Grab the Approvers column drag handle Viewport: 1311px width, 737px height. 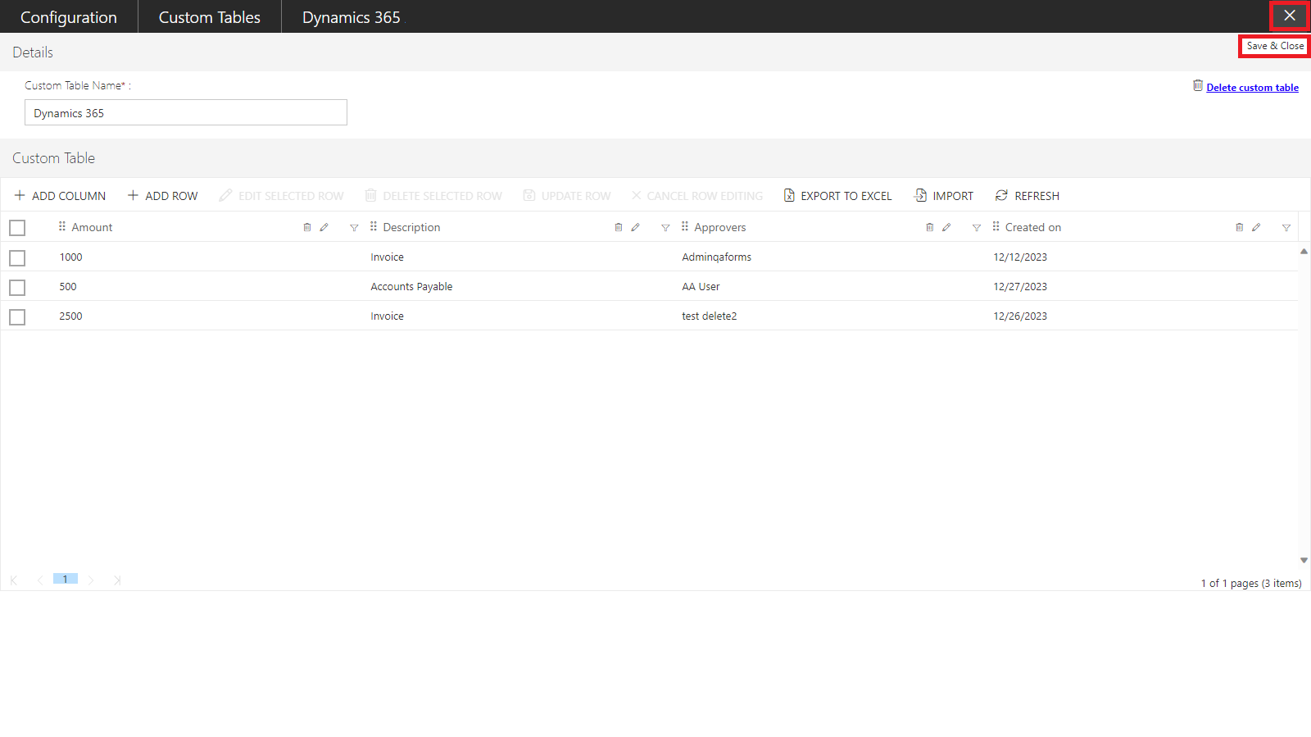[685, 226]
